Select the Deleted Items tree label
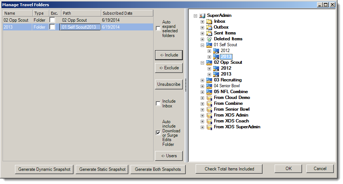Image resolution: width=343 pixels, height=184 pixels. (228, 39)
